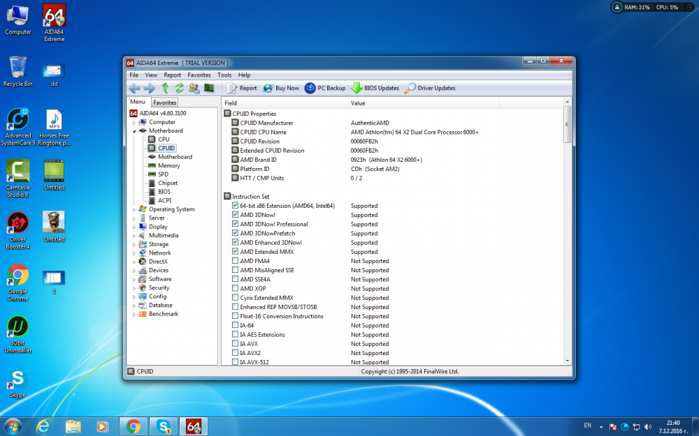Open the users icon in toolbar
Viewport: 699px width, 436px height.
tap(194, 88)
